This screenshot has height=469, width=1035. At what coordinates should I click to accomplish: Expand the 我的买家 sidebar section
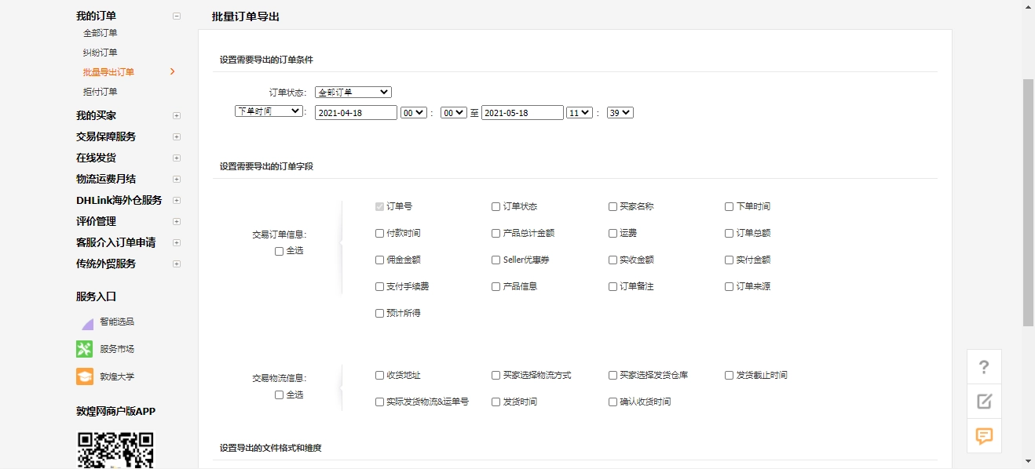[177, 115]
